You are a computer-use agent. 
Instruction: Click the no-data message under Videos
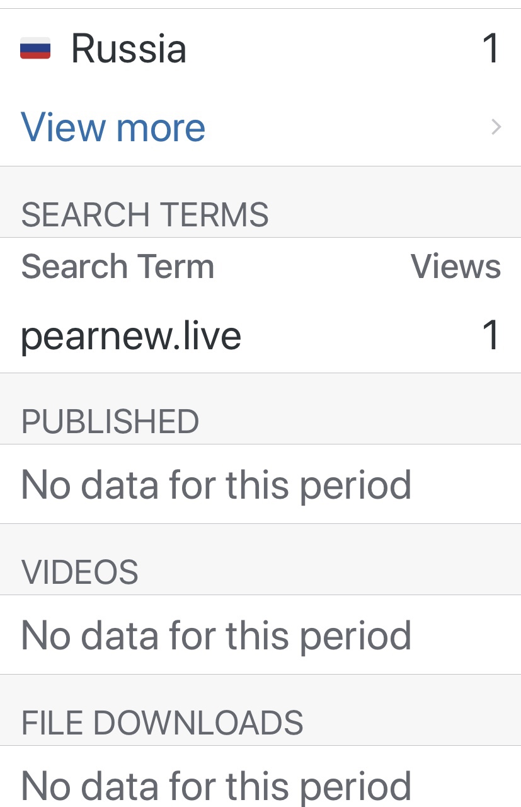tap(216, 635)
